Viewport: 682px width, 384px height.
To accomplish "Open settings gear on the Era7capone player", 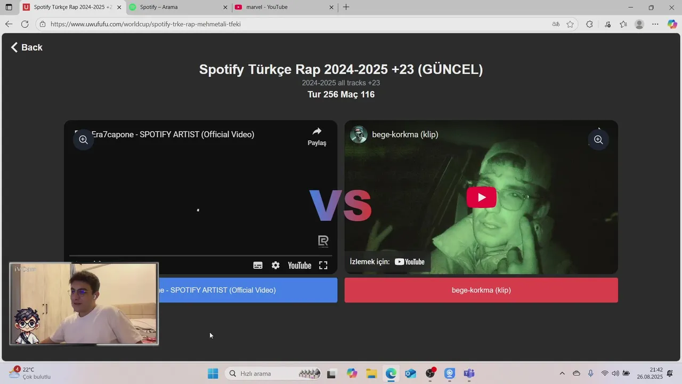I will click(x=275, y=266).
